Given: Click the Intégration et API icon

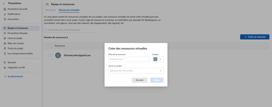Looking at the screenshot, I should tap(5, 68).
